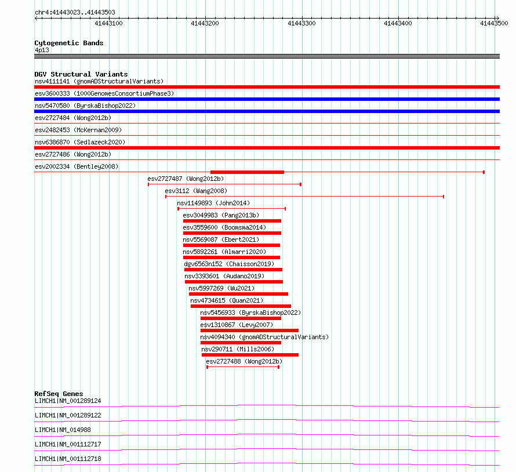Image resolution: width=516 pixels, height=472 pixels.
Task: Click the RefSeq Genes track title
Action: tap(59, 394)
